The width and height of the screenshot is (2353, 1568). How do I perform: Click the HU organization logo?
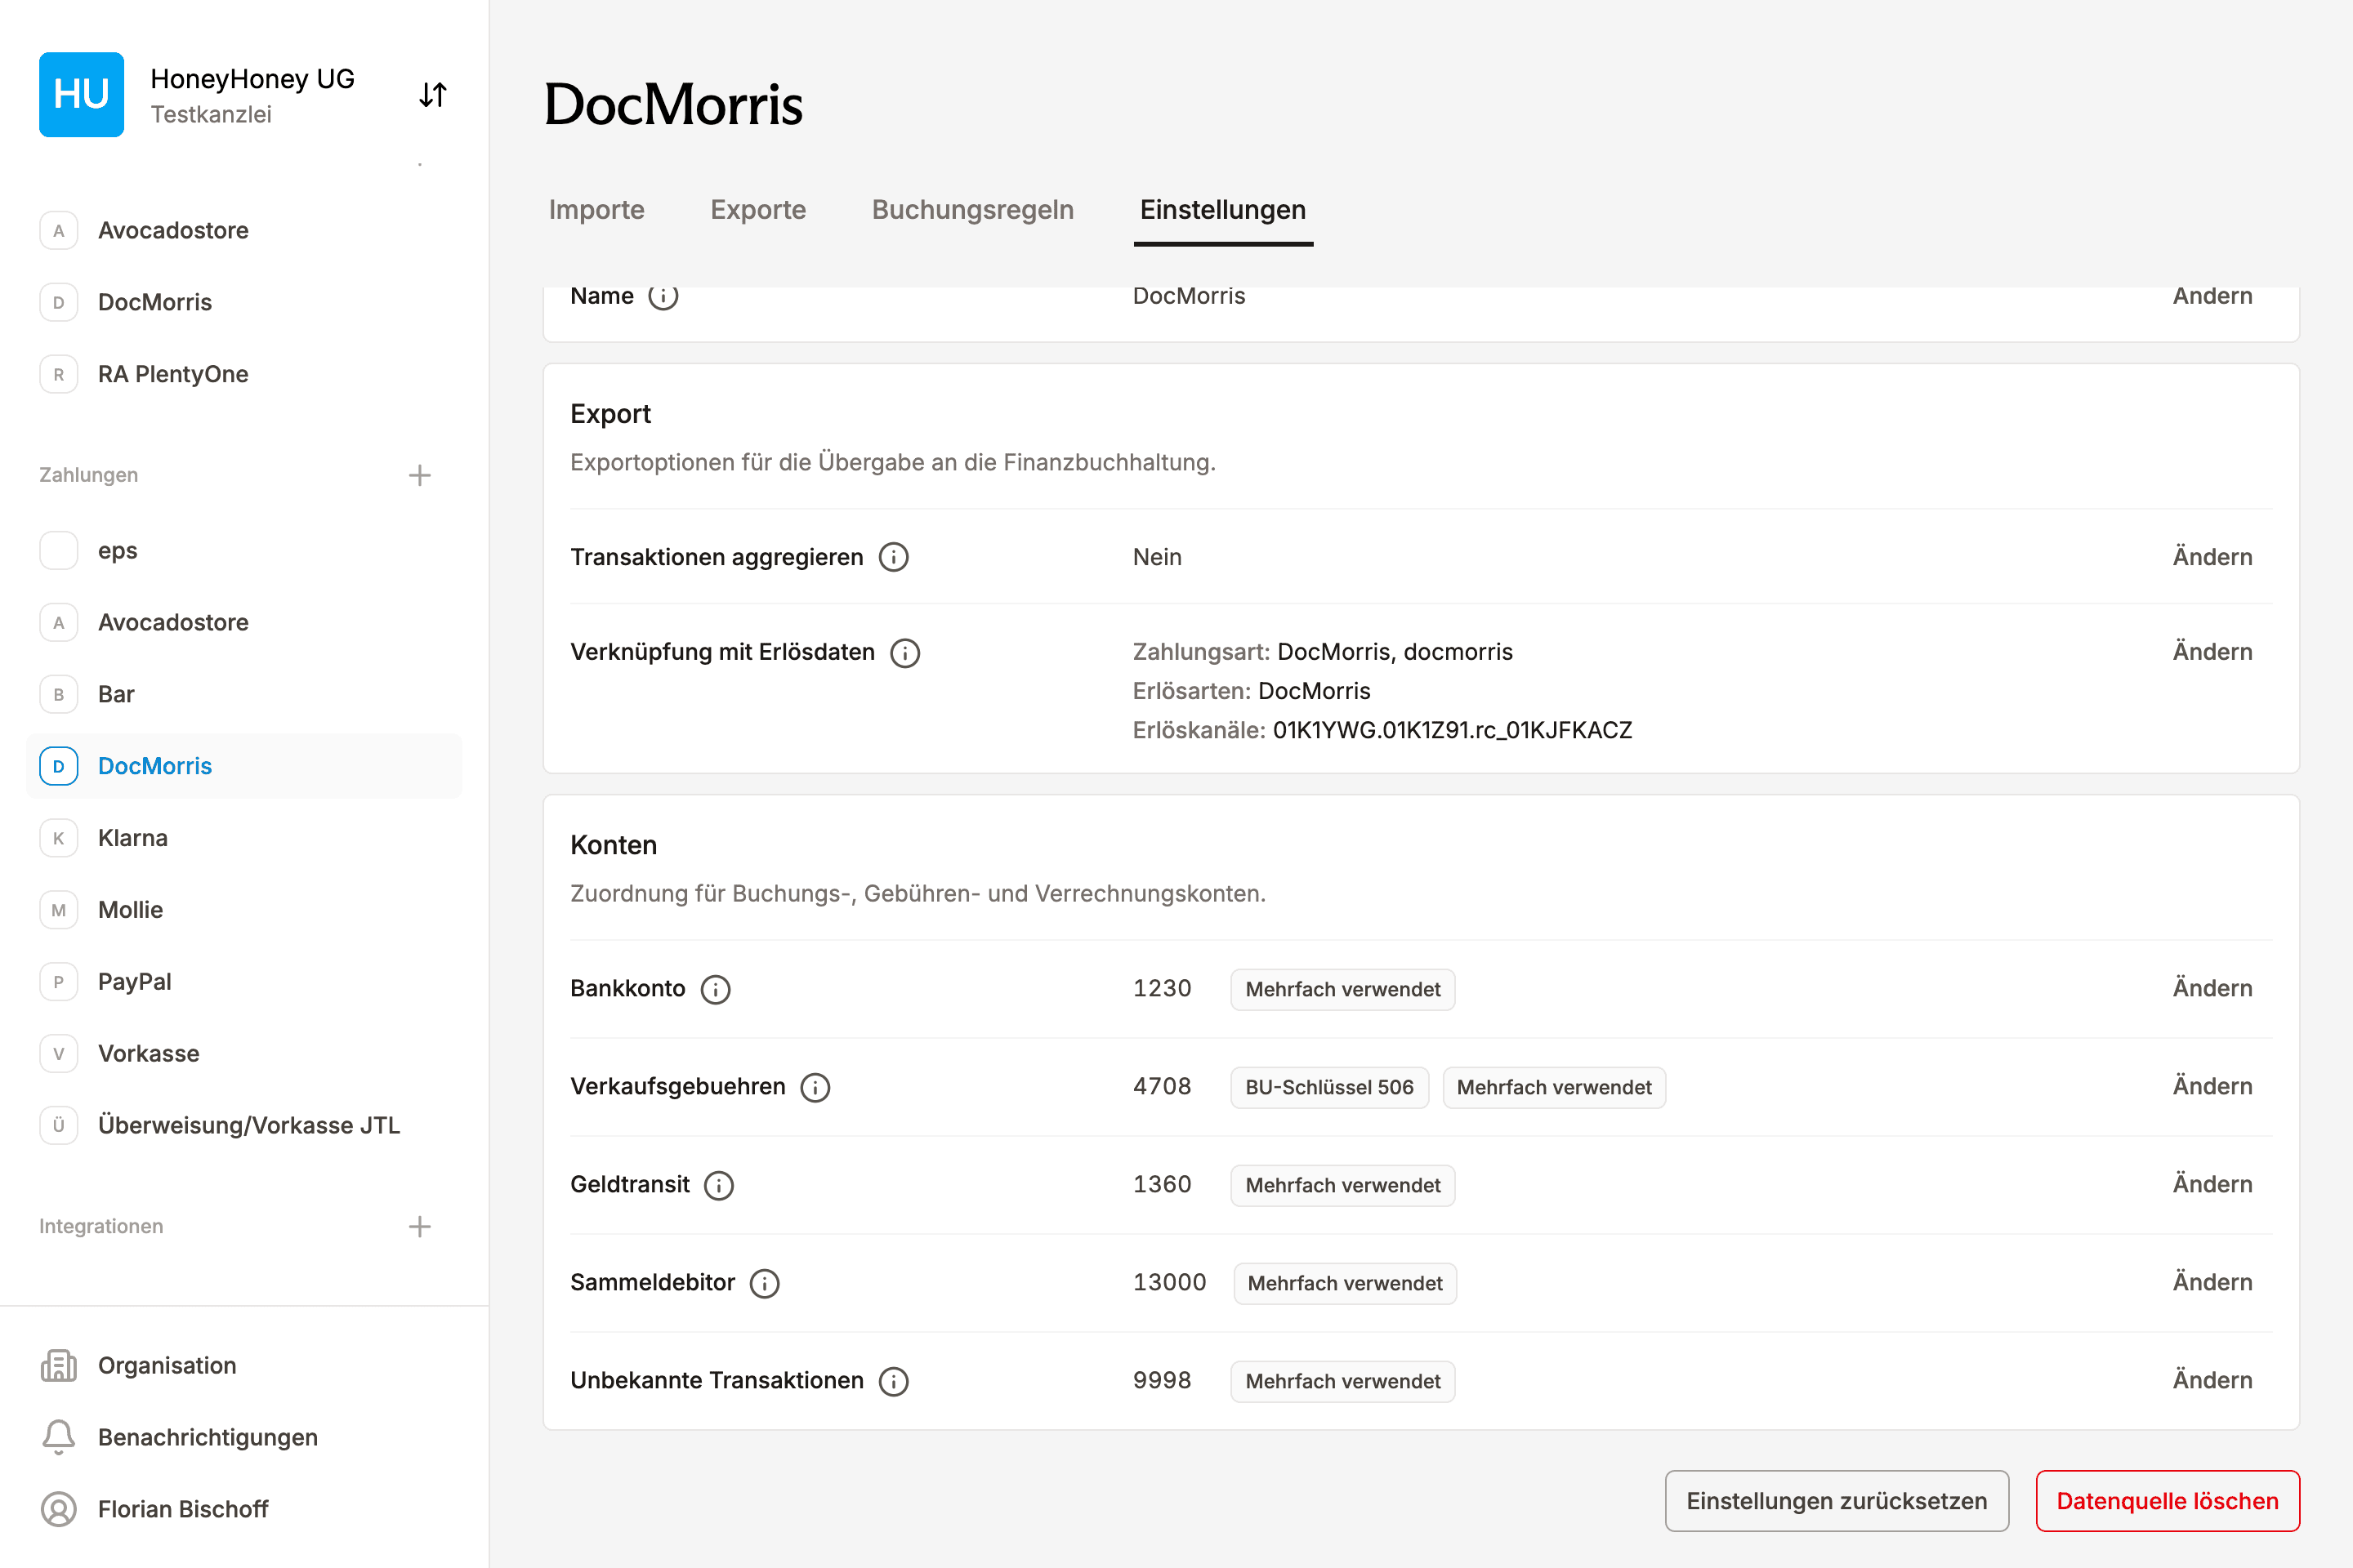click(81, 94)
